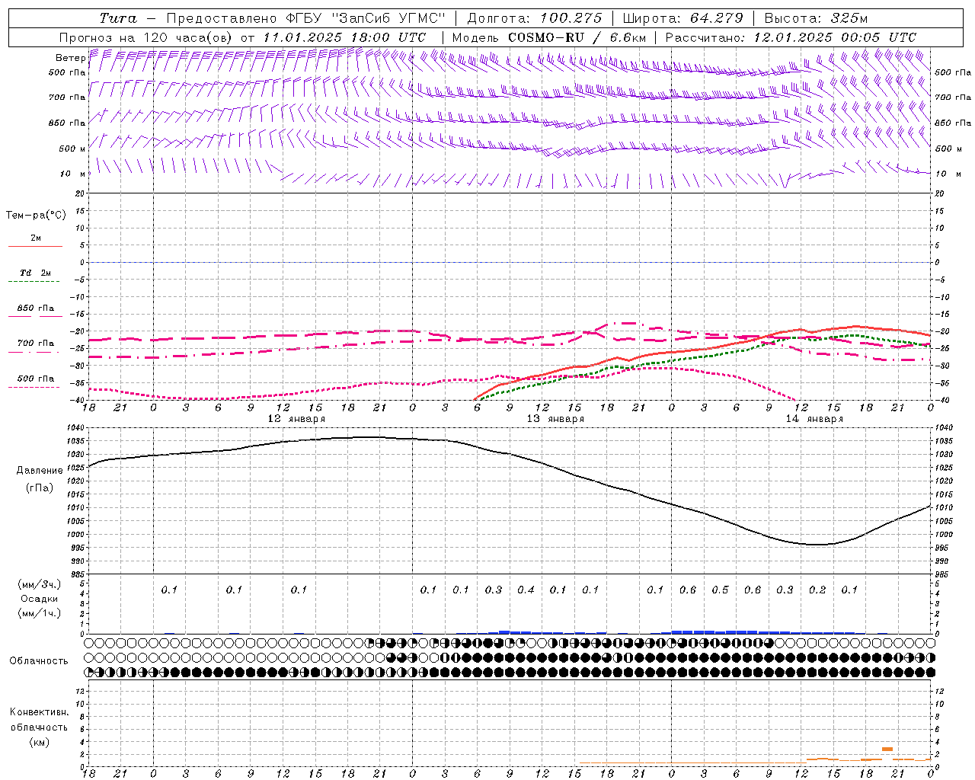This screenshot has height=780, width=975.
Task: Click the "Осадки" precipitation label
Action: pos(39,599)
